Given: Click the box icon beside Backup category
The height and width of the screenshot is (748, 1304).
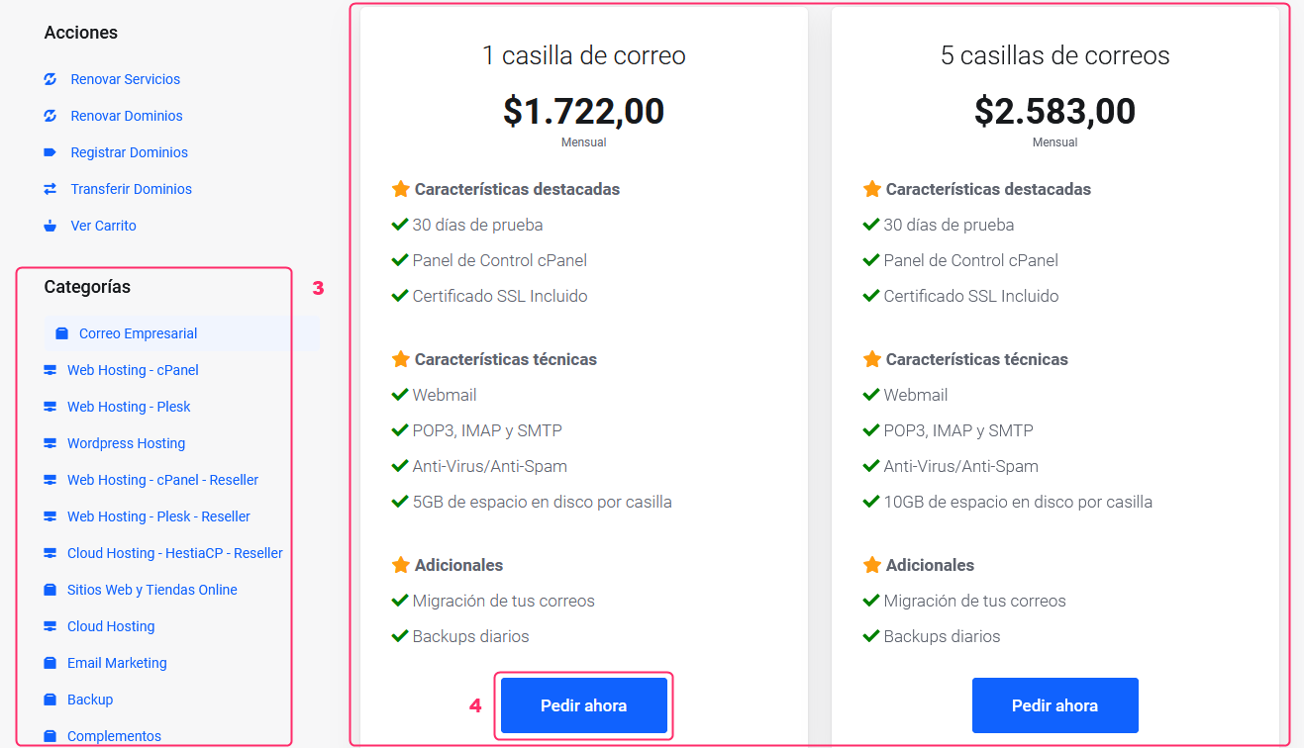Looking at the screenshot, I should (x=50, y=700).
